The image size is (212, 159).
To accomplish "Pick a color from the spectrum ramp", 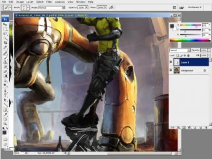I will point(190,40).
